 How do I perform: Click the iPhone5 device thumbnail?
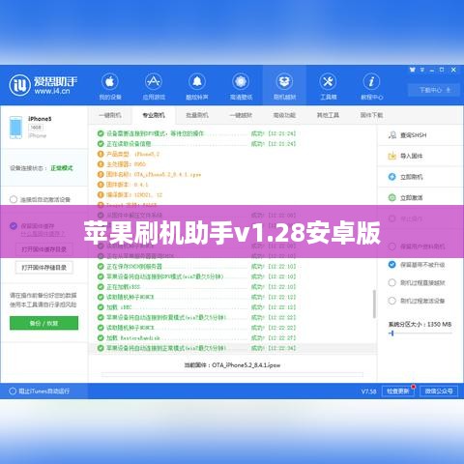point(15,128)
